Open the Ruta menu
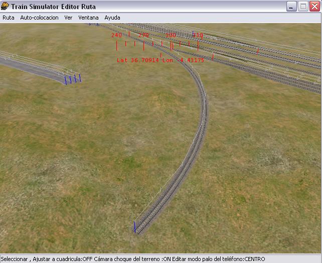The height and width of the screenshot is (263, 322). click(x=9, y=18)
